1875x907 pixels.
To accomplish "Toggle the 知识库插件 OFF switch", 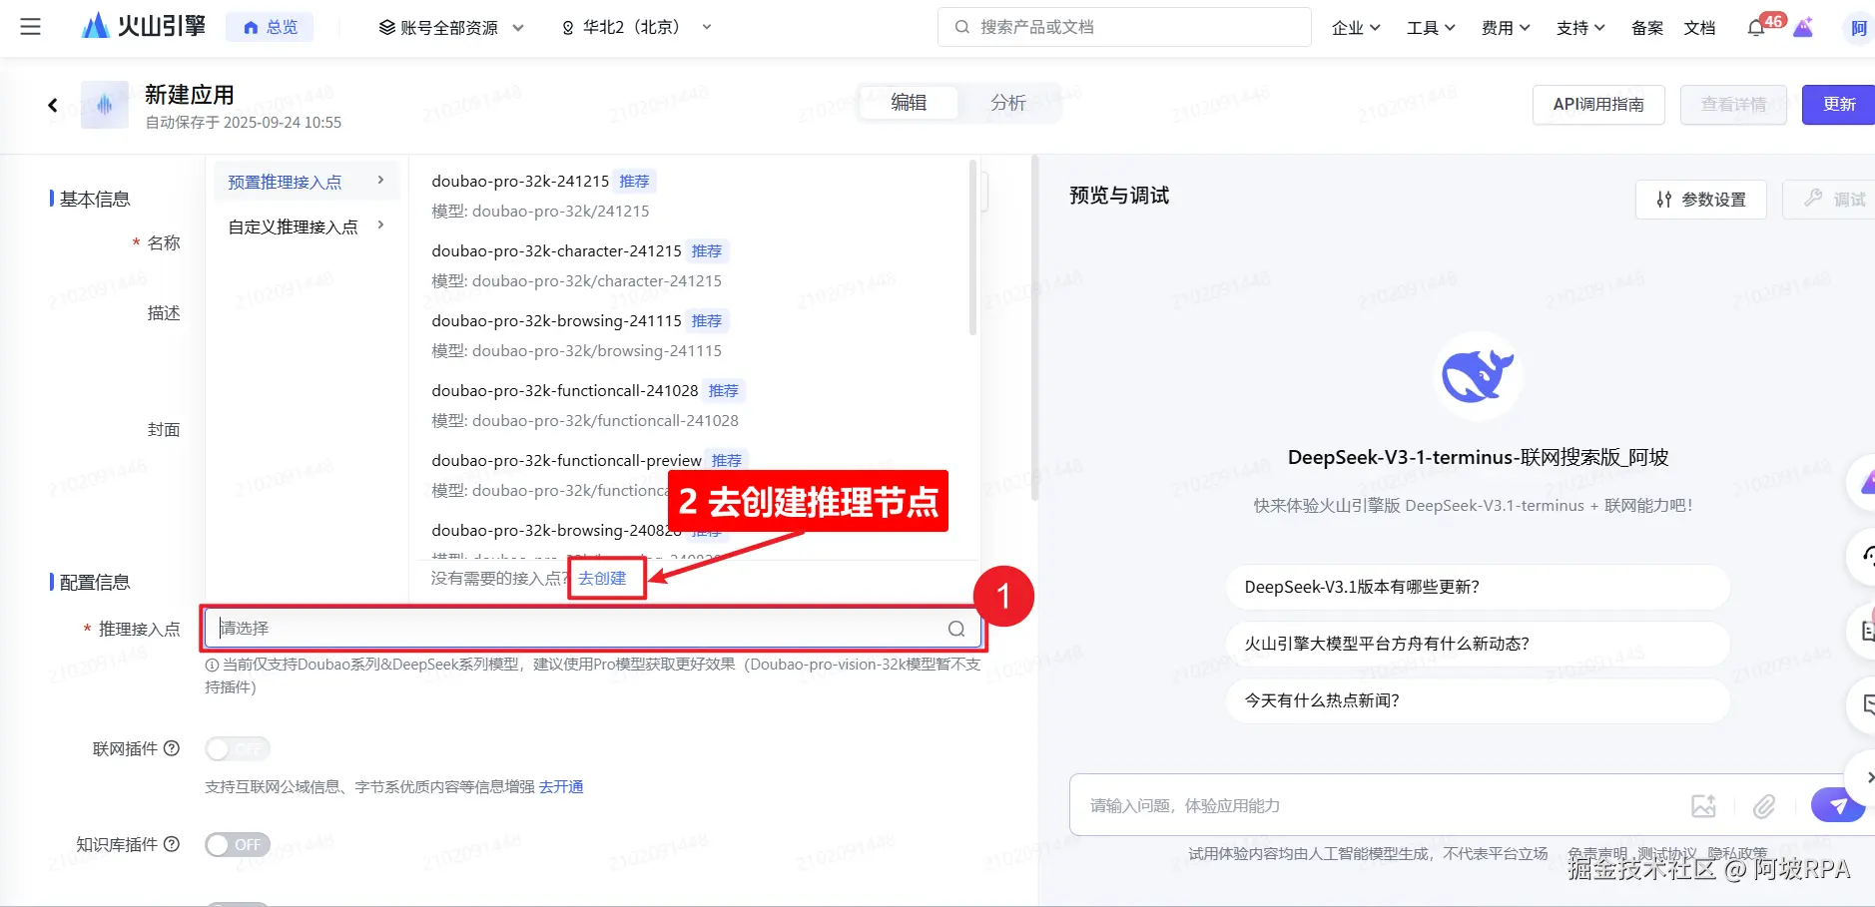I will pos(238,844).
